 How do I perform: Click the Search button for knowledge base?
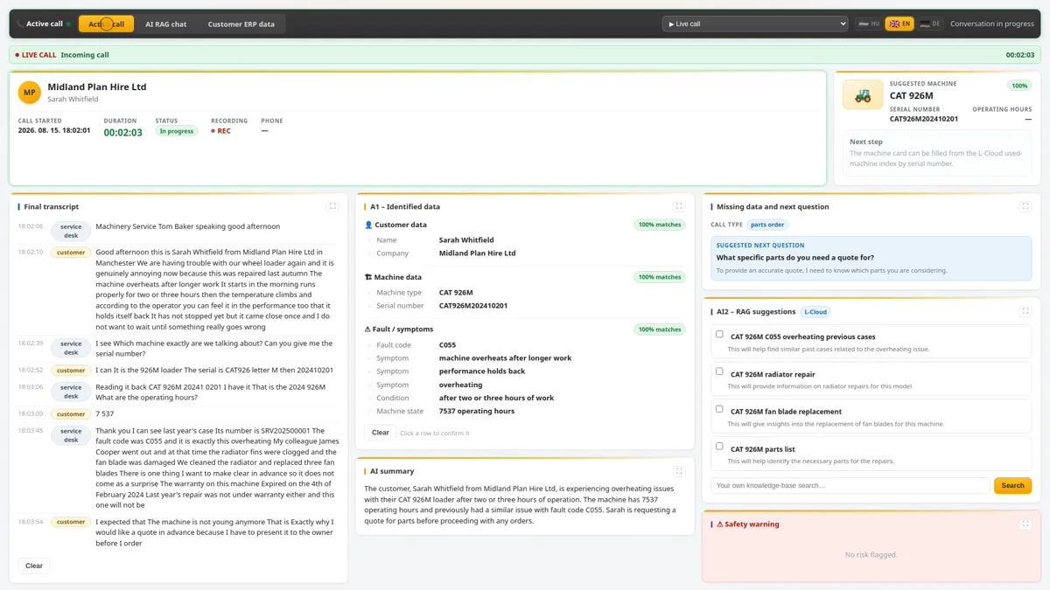(x=1012, y=485)
